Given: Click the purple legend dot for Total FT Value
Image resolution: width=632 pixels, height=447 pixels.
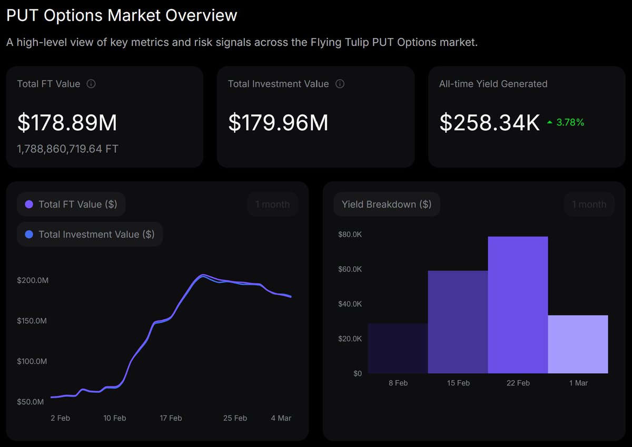Looking at the screenshot, I should (29, 205).
